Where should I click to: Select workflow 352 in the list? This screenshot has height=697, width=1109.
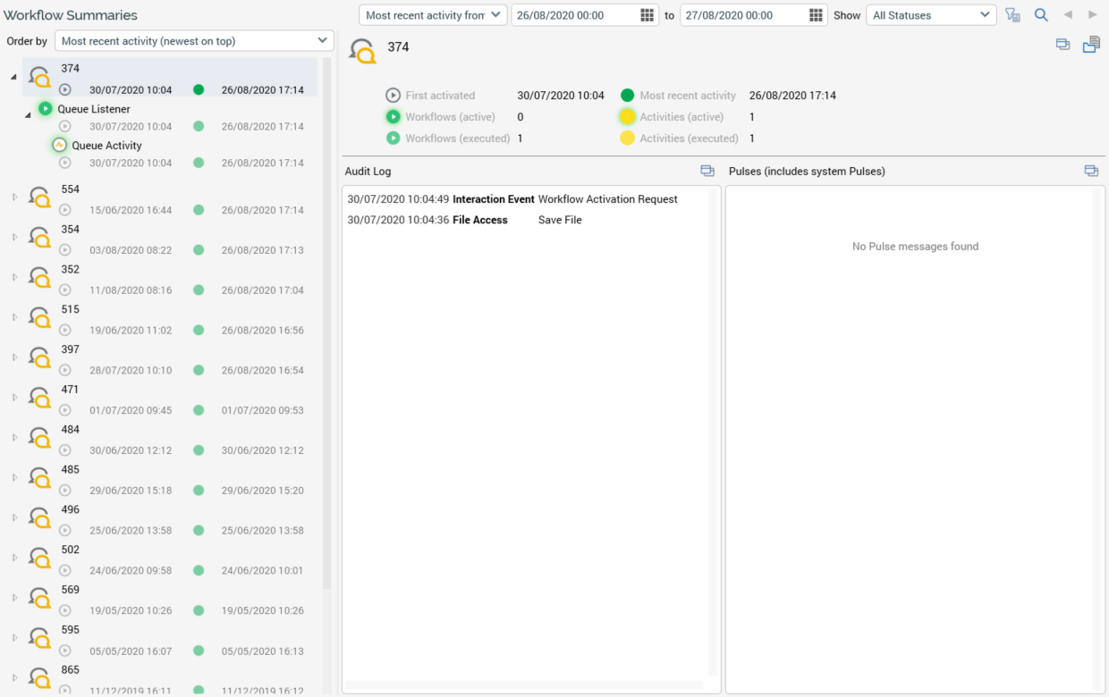pos(71,269)
